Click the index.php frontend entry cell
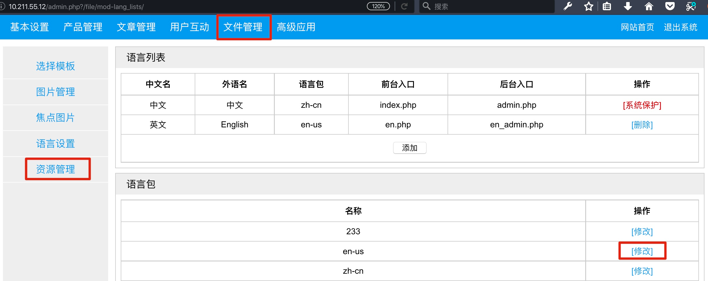The width and height of the screenshot is (708, 281). [x=398, y=105]
